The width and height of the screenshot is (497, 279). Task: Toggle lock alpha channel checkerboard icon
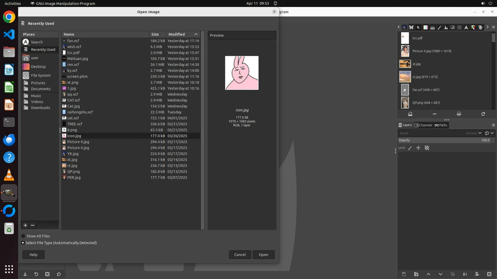coord(427,148)
